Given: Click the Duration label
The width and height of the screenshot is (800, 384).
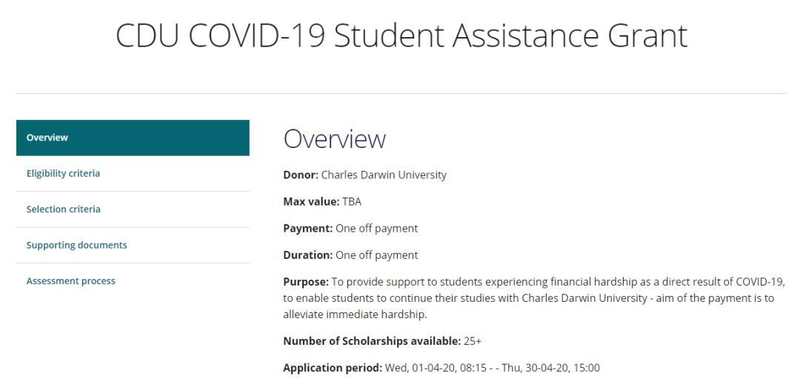Looking at the screenshot, I should tap(308, 255).
